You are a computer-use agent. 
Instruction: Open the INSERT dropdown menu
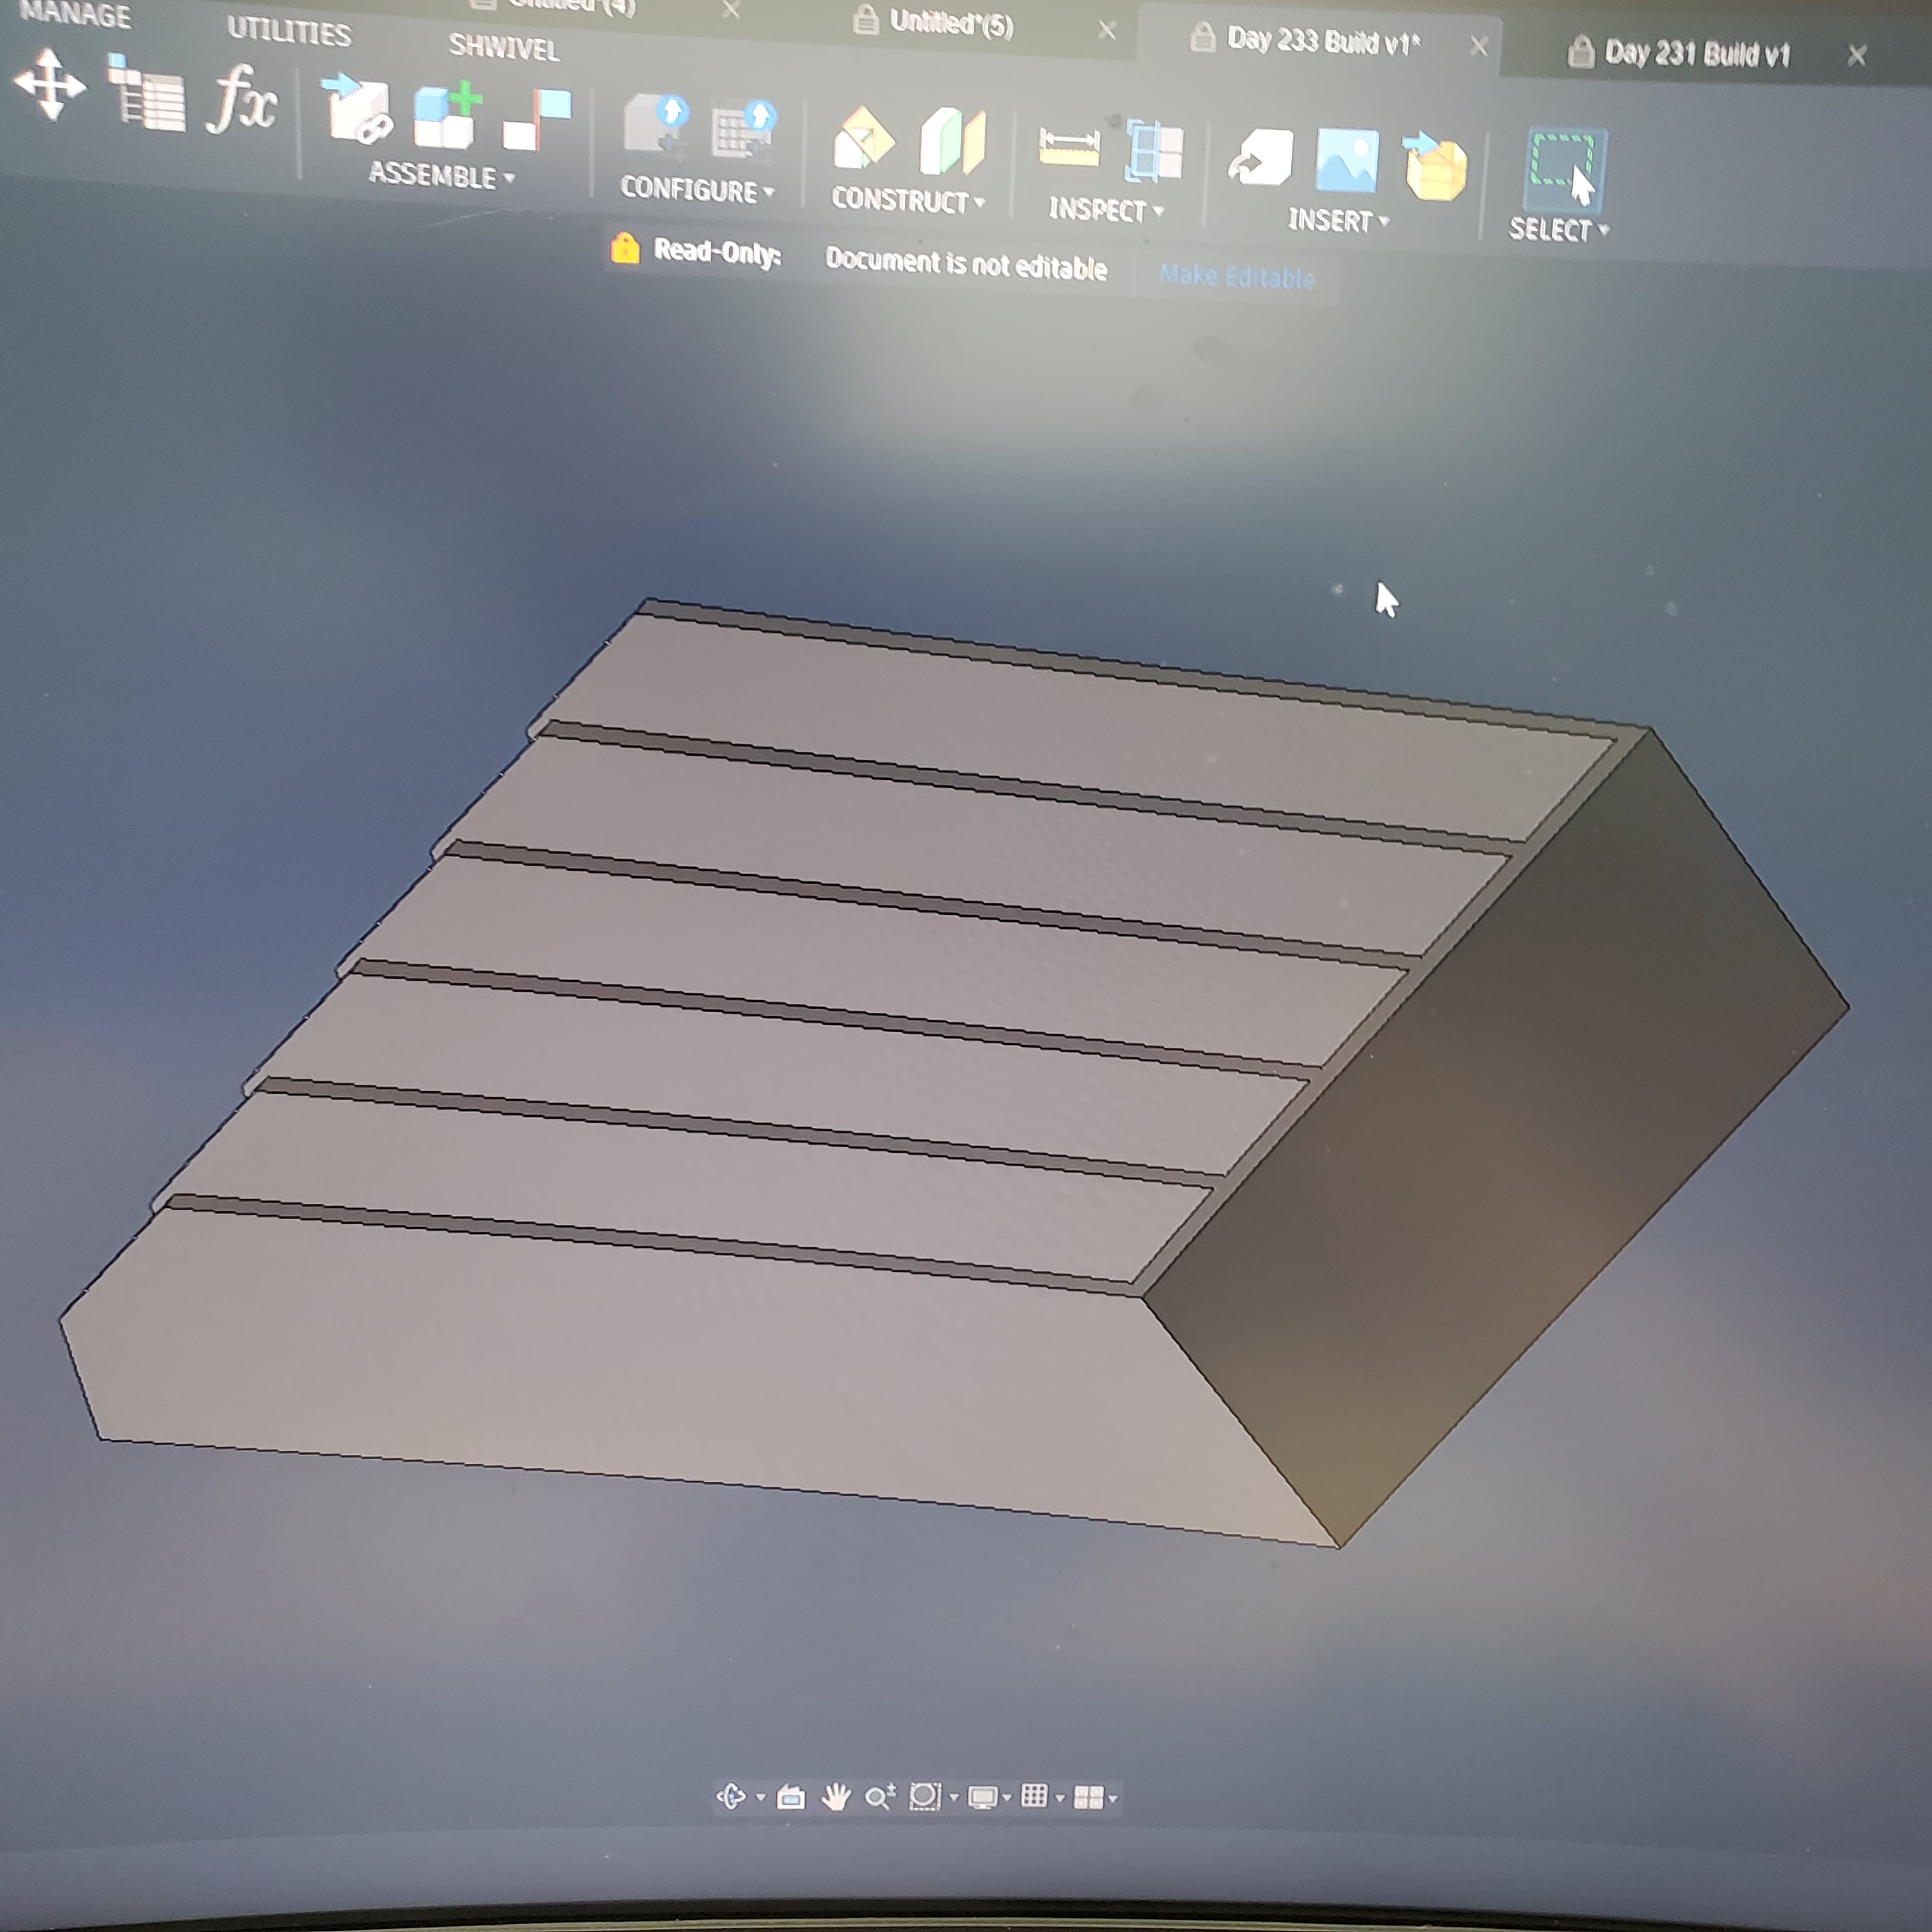pos(1338,220)
